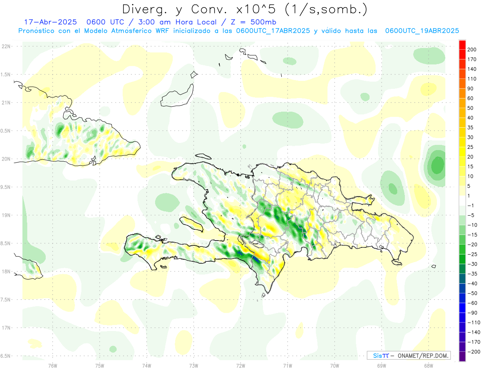Viewport: 481px width, 371px height.
Task: Click the '-15' scale label
Action: pyautogui.click(x=472, y=235)
